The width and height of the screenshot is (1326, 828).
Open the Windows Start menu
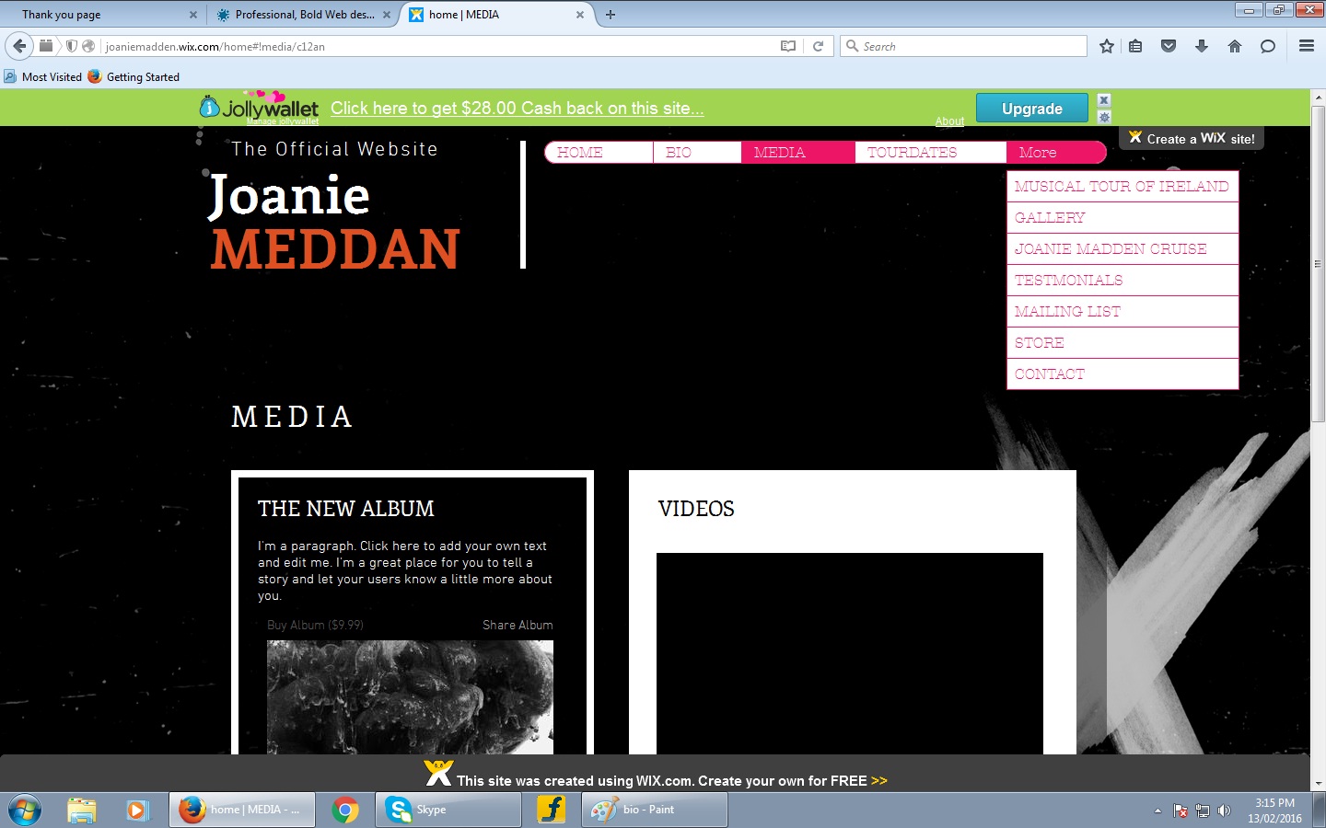coord(24,810)
